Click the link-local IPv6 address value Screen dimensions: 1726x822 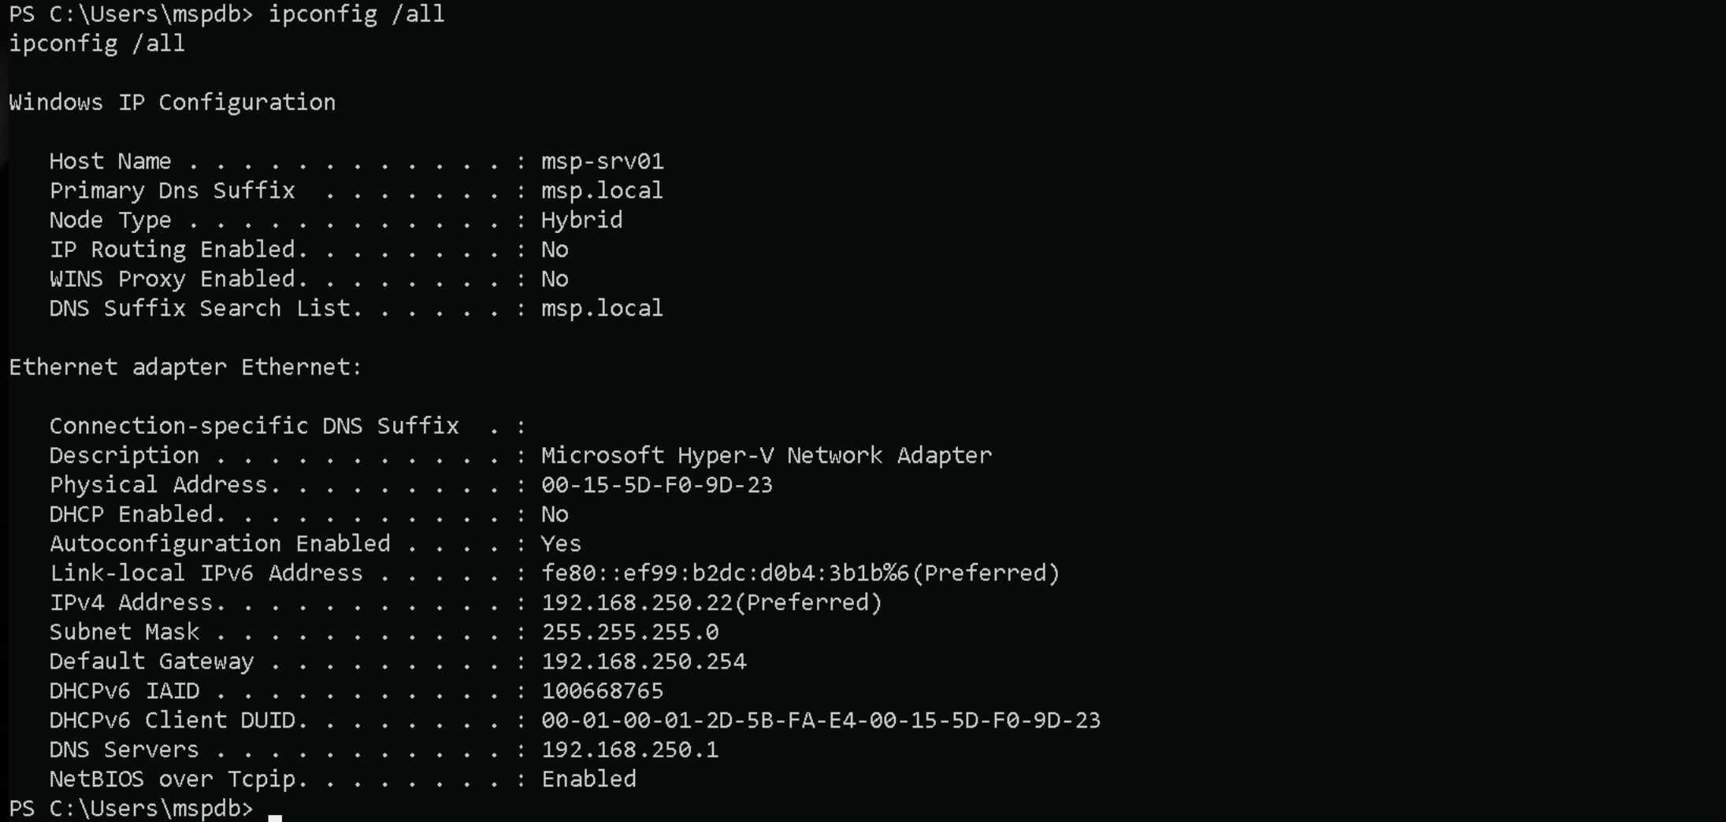coord(725,573)
